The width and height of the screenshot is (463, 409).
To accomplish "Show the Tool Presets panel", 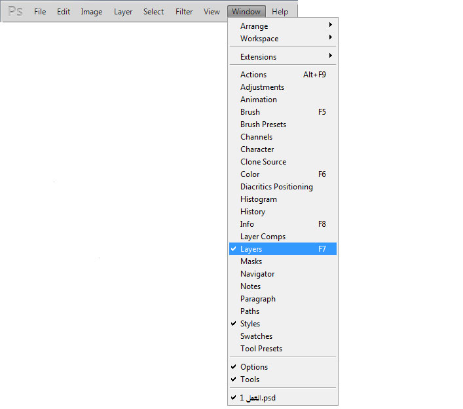I will coord(283,348).
